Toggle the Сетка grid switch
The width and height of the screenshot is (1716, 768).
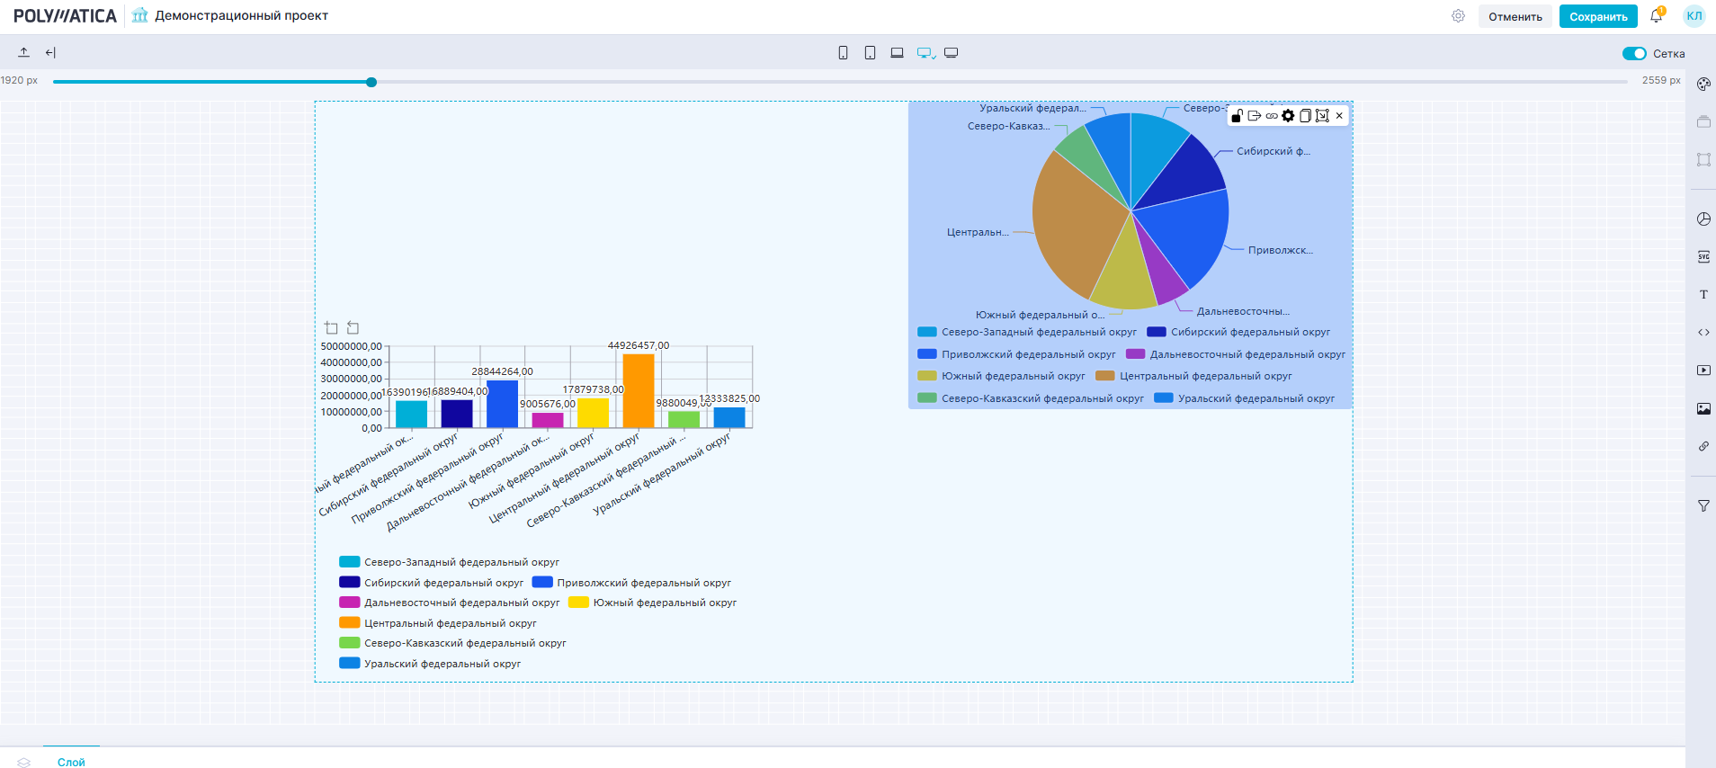pyautogui.click(x=1634, y=54)
